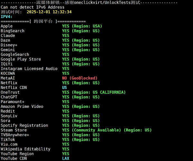Image resolution: width=193 pixels, height=161 pixels.
Task: Select the Netflix CDN US value
Action: [x=65, y=88]
